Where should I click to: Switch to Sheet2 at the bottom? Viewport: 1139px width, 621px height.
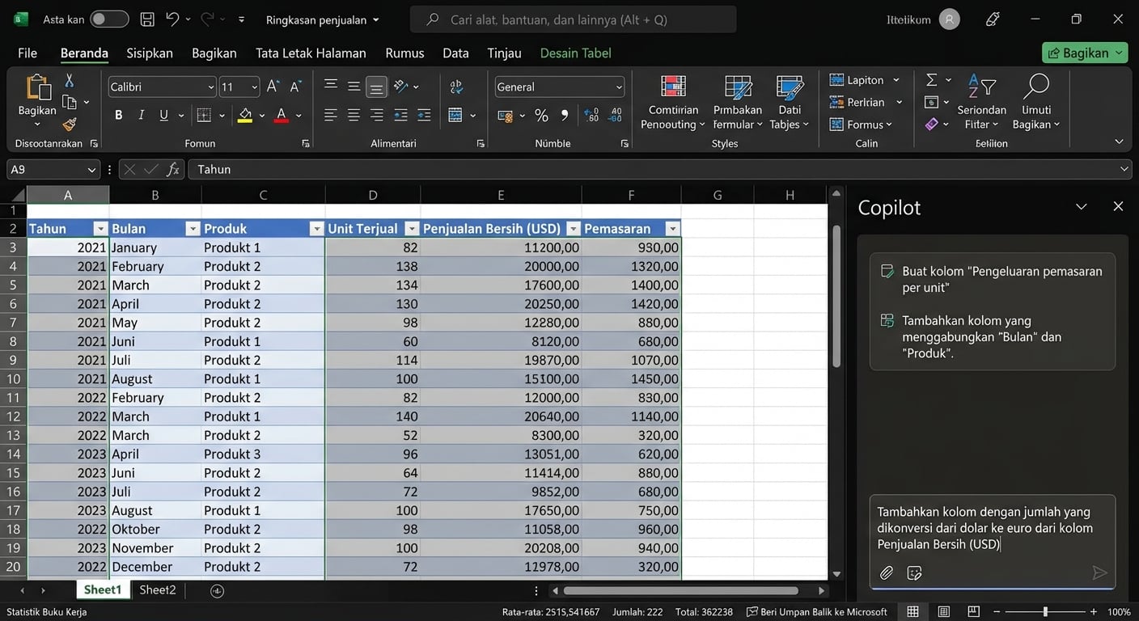157,589
